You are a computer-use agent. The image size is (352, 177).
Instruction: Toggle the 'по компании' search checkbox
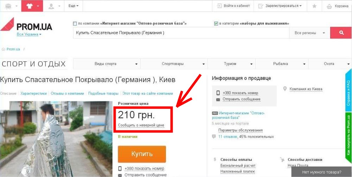[75, 23]
